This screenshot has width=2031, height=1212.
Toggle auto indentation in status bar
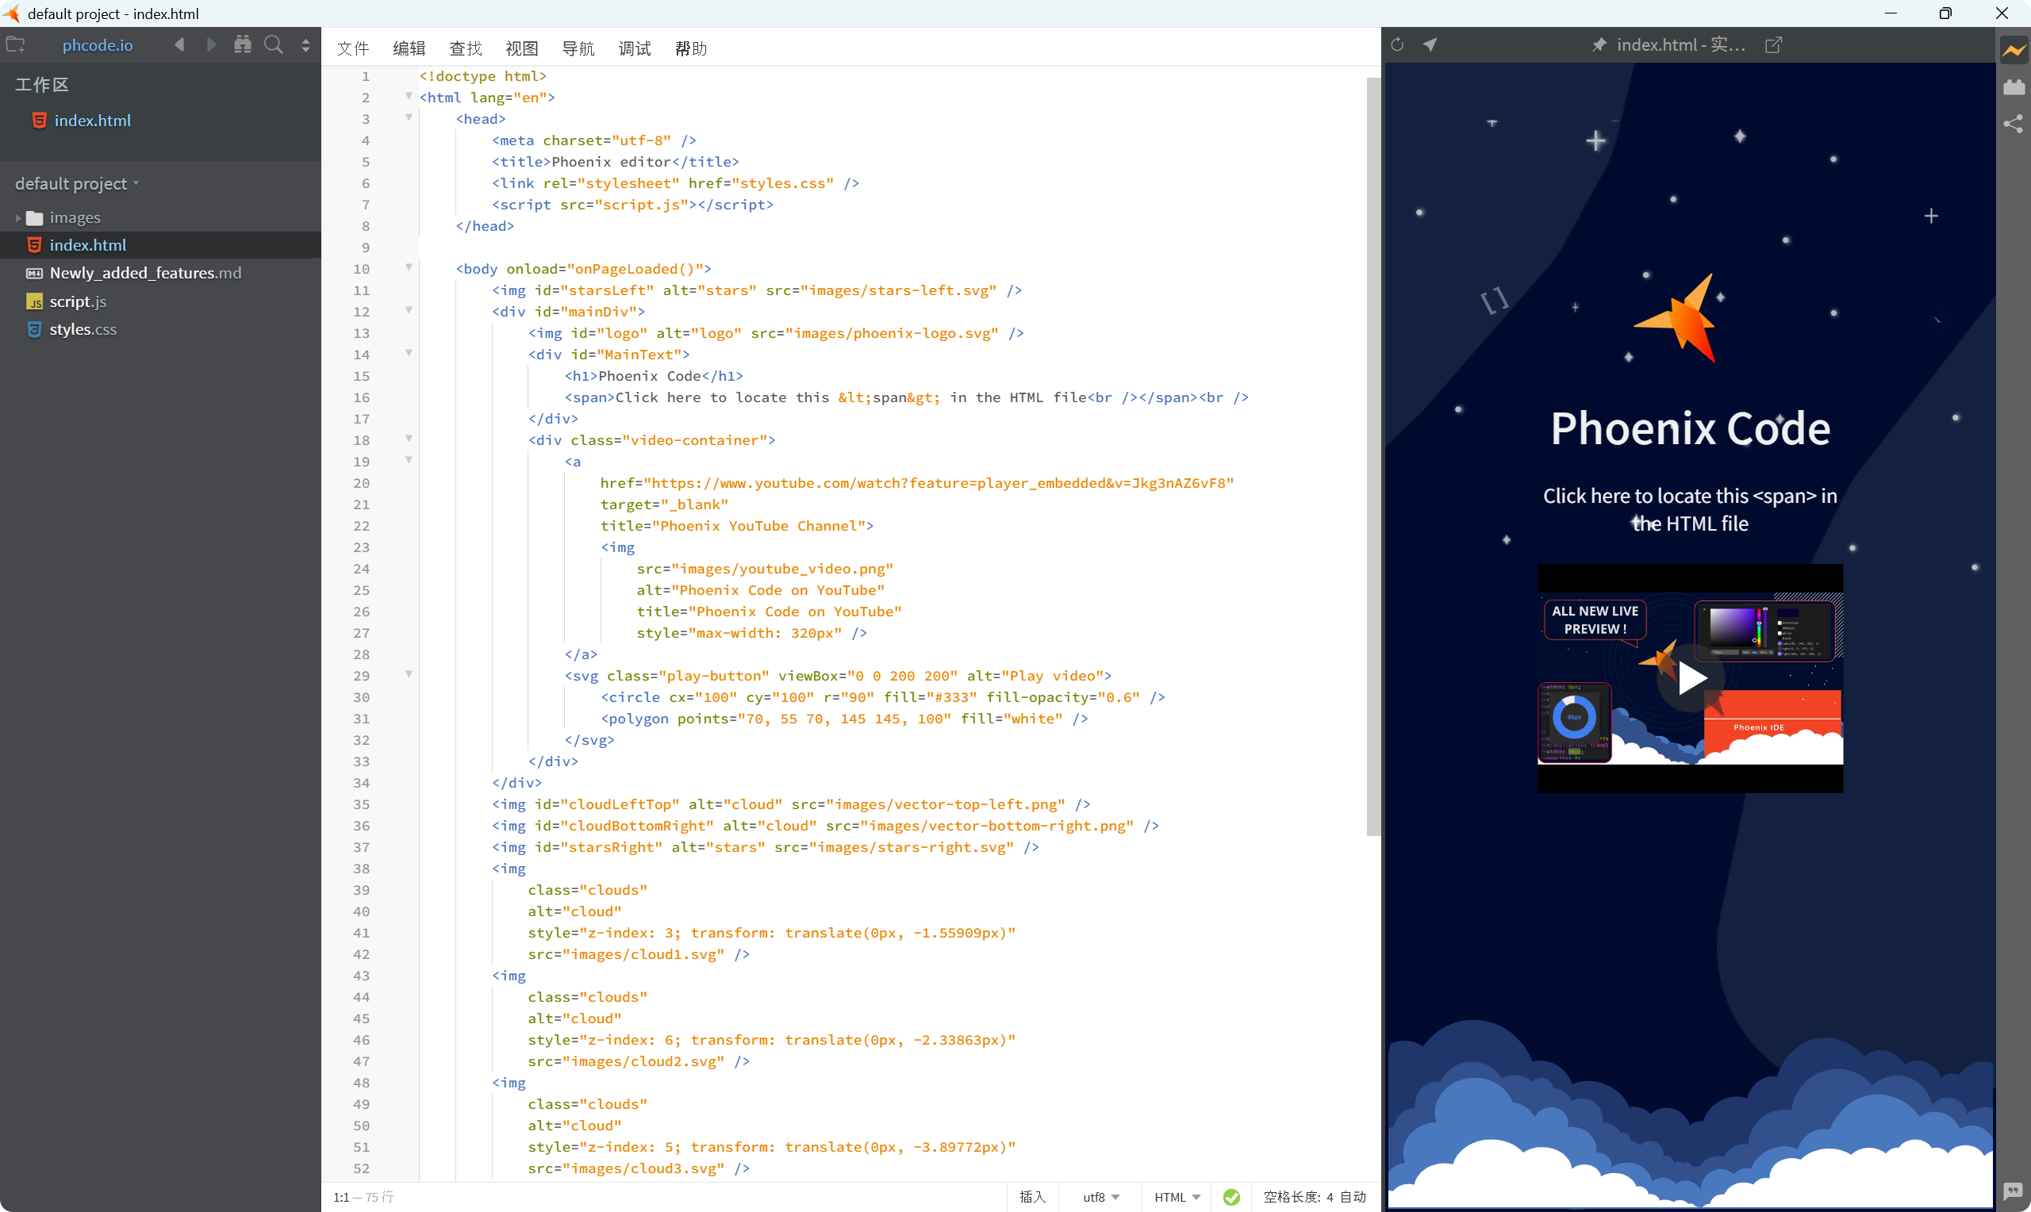(x=1353, y=1196)
